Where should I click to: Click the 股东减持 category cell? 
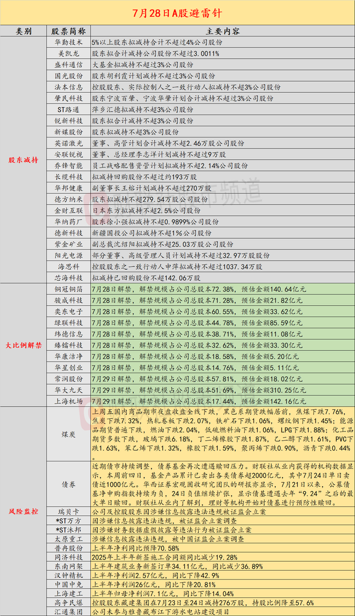click(23, 160)
